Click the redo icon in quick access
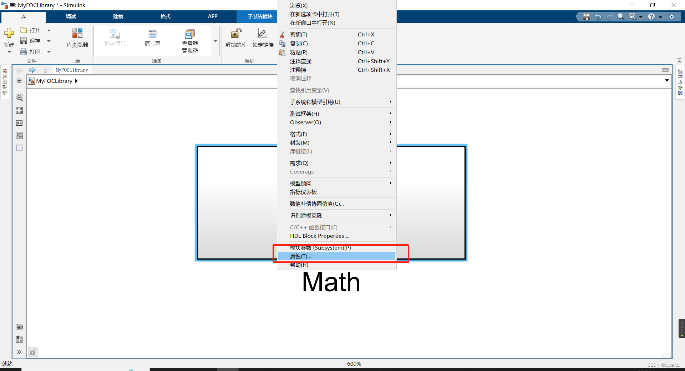This screenshot has height=371, width=685. [609, 17]
